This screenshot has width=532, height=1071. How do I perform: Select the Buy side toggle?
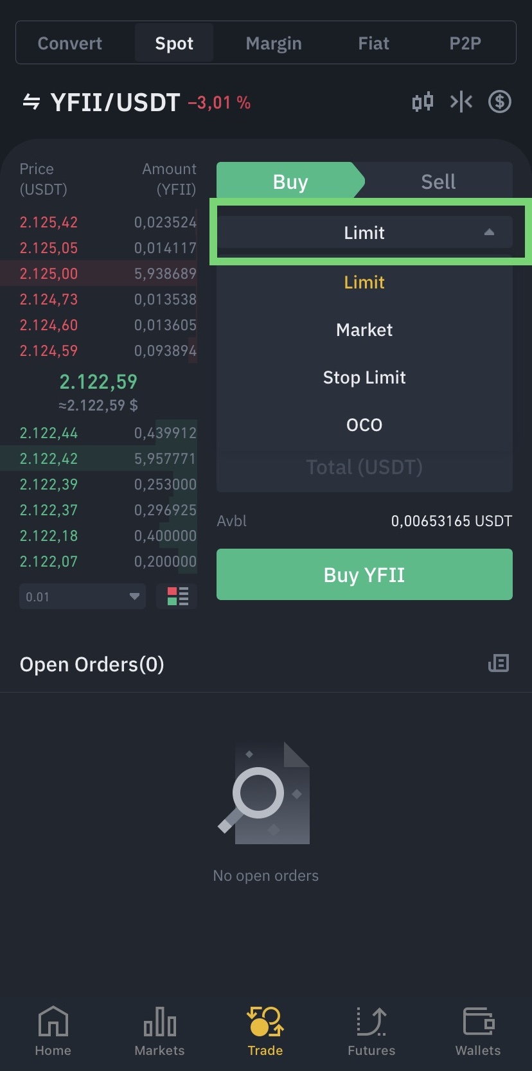[290, 182]
